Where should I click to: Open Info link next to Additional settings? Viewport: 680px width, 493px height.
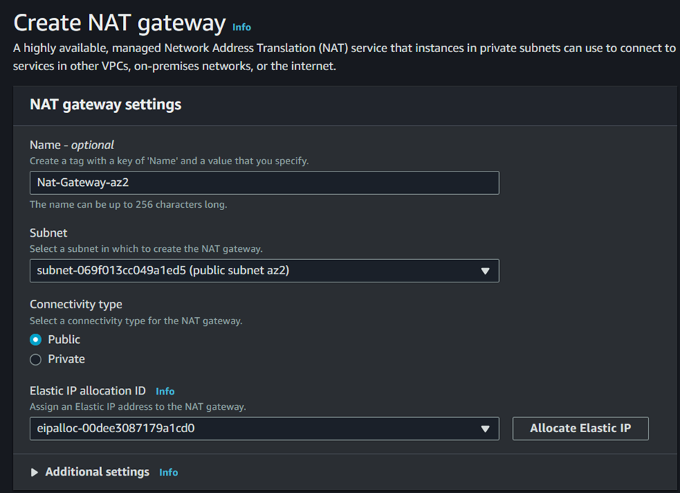click(x=169, y=472)
